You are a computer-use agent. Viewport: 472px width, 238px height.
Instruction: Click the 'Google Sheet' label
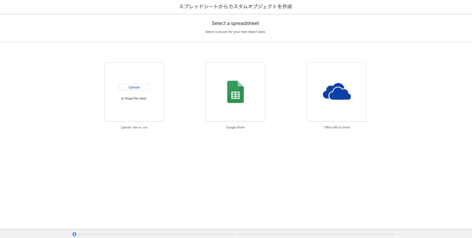coord(236,127)
